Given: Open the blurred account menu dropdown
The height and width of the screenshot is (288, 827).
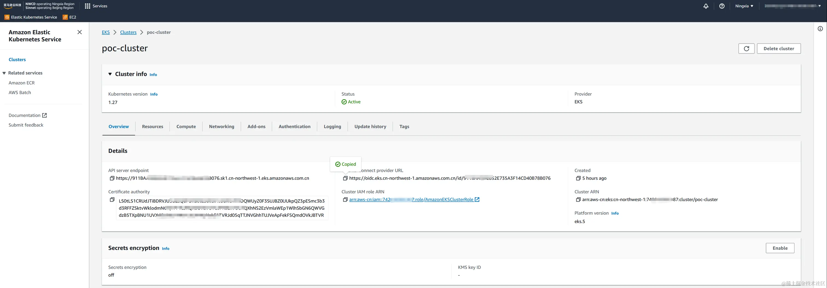Looking at the screenshot, I should click(x=792, y=6).
